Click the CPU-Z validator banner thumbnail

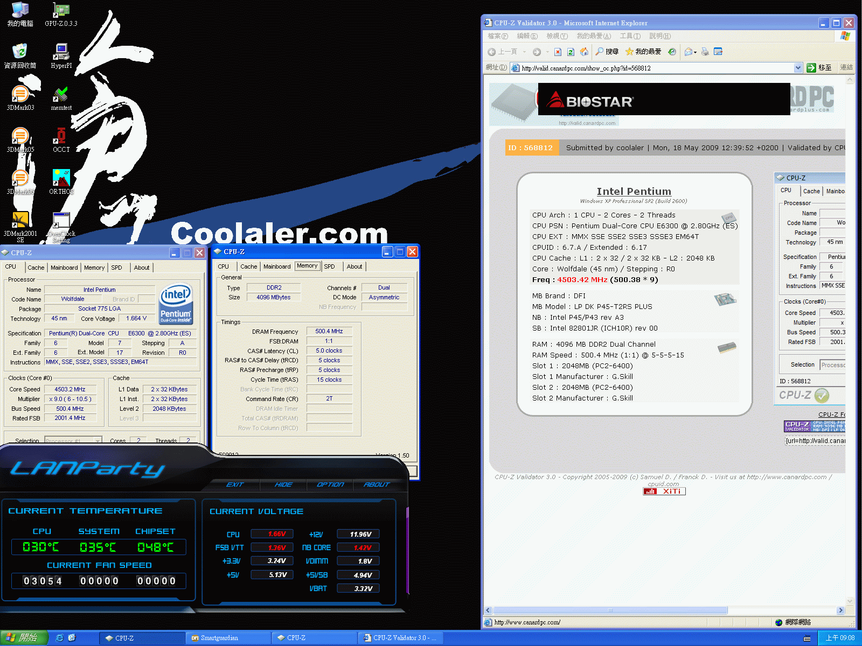(x=815, y=426)
